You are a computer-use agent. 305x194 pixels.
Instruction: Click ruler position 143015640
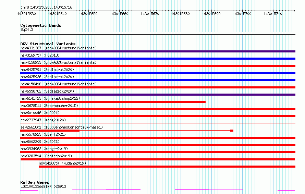57,14
